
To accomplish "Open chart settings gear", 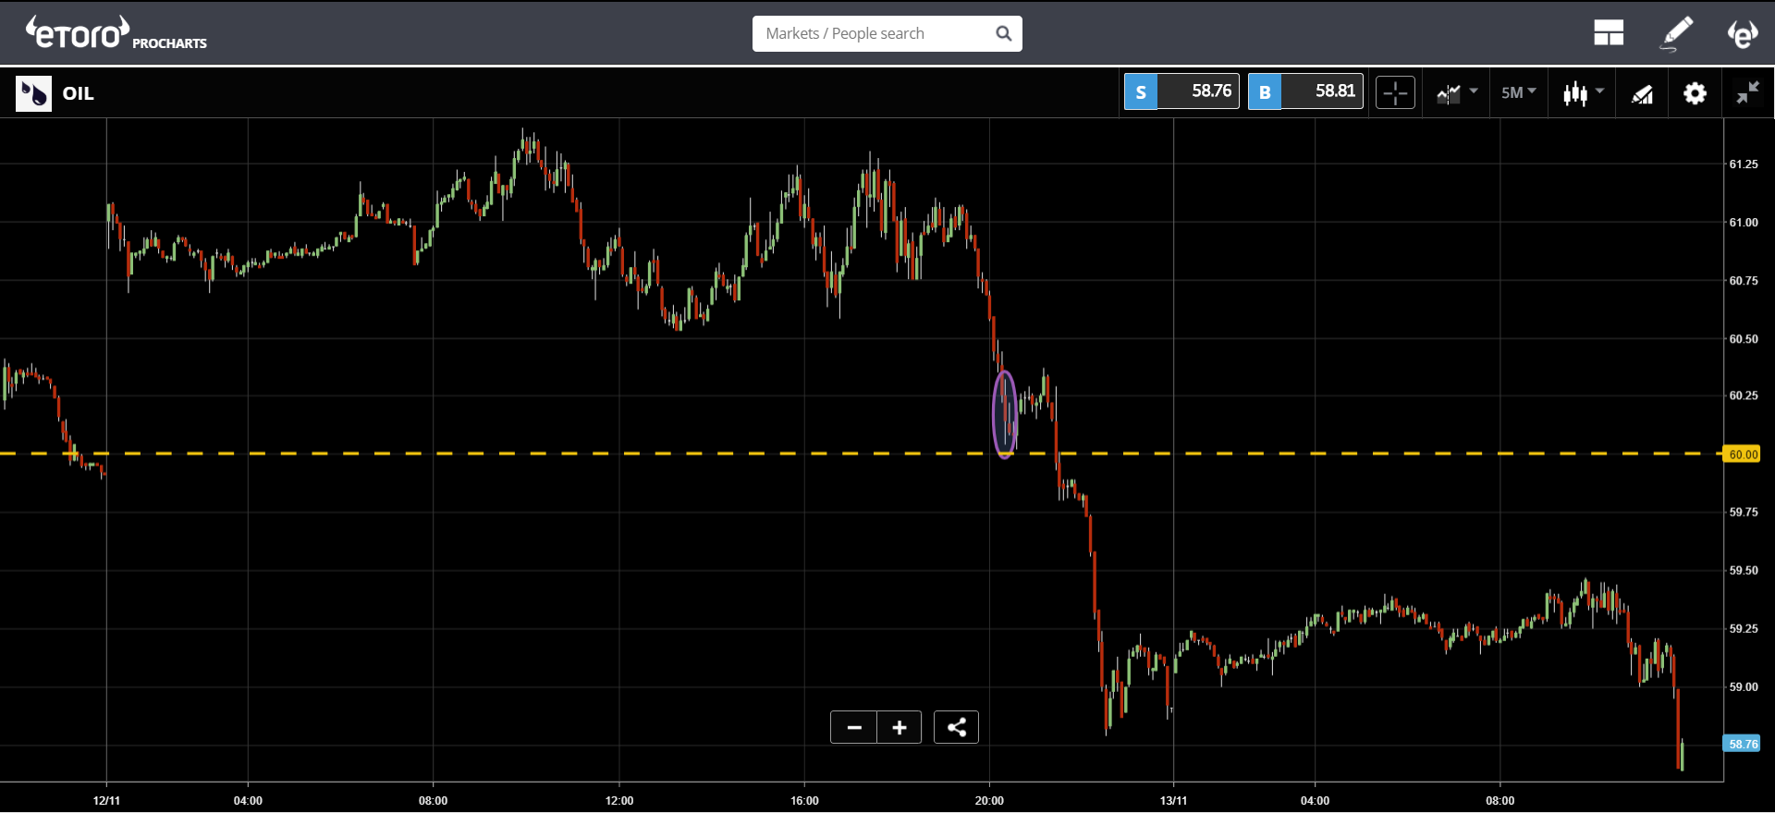I will tap(1695, 93).
